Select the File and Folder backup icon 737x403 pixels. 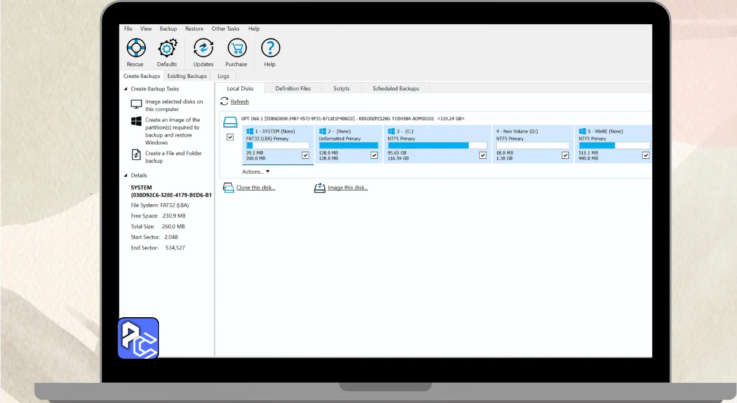tap(136, 155)
